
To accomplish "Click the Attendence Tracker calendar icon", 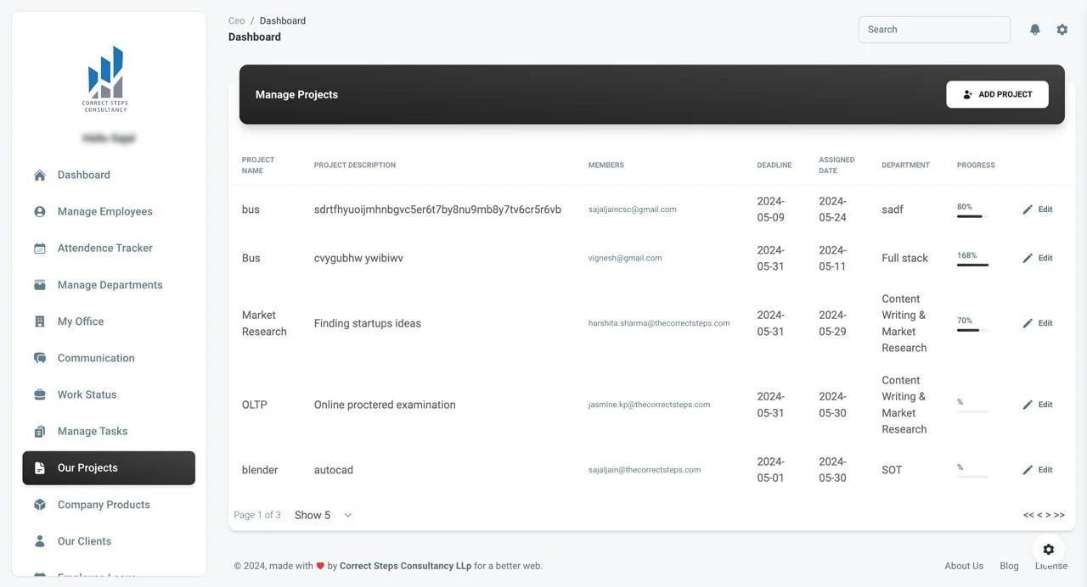I will tap(40, 249).
